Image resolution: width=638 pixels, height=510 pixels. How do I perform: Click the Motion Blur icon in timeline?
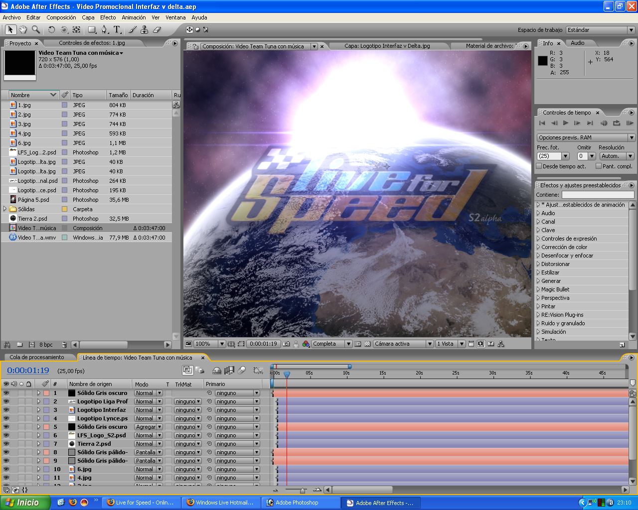242,370
